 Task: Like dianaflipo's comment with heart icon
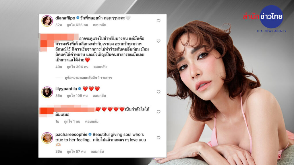(158, 21)
